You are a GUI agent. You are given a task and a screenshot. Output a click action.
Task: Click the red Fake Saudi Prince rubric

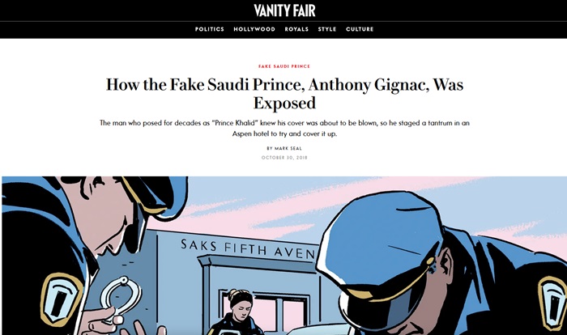[283, 66]
